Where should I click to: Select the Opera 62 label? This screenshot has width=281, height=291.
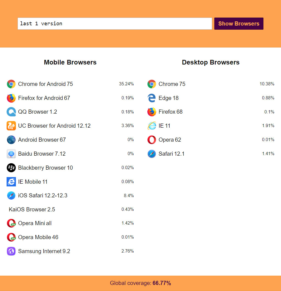pyautogui.click(x=170, y=140)
